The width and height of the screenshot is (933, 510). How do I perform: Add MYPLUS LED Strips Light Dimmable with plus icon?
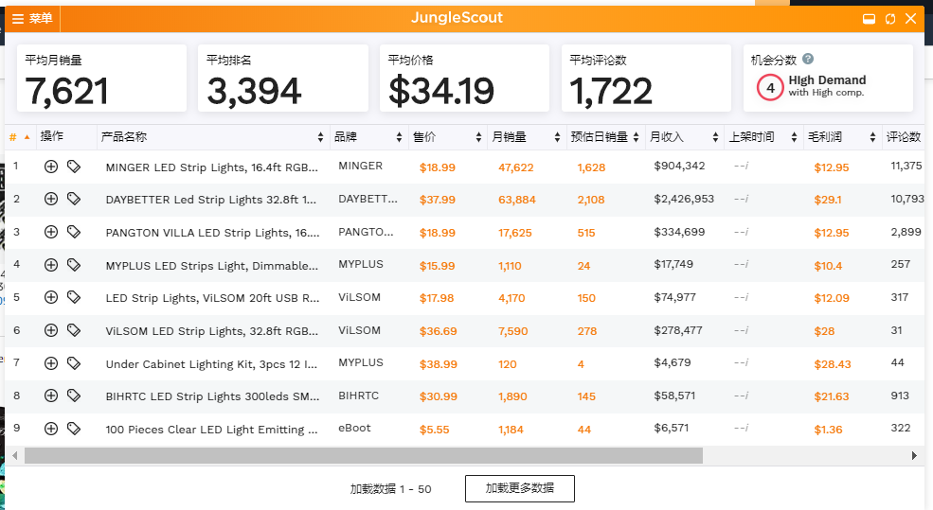coord(51,265)
